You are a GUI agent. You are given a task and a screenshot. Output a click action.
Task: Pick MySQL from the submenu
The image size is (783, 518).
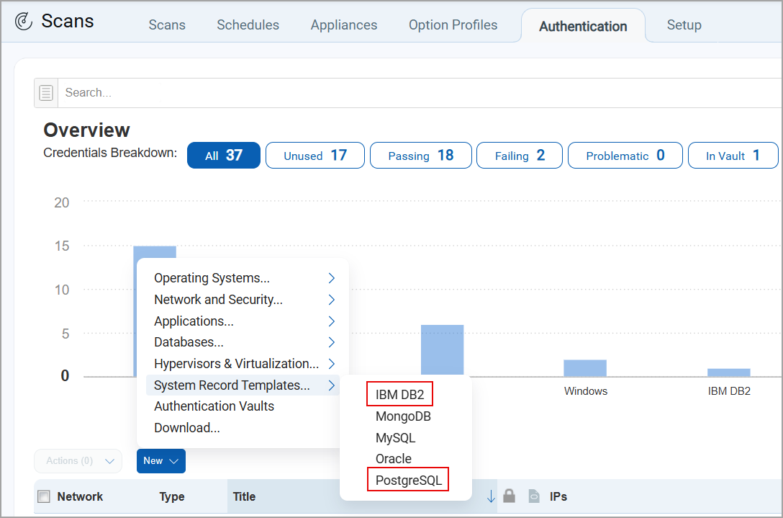[396, 437]
